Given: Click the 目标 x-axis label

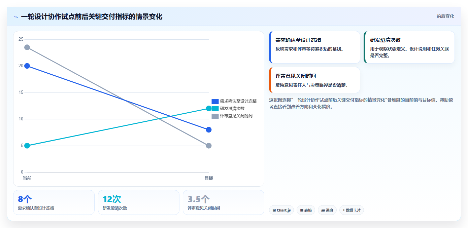Looking at the screenshot, I should coord(209,178).
